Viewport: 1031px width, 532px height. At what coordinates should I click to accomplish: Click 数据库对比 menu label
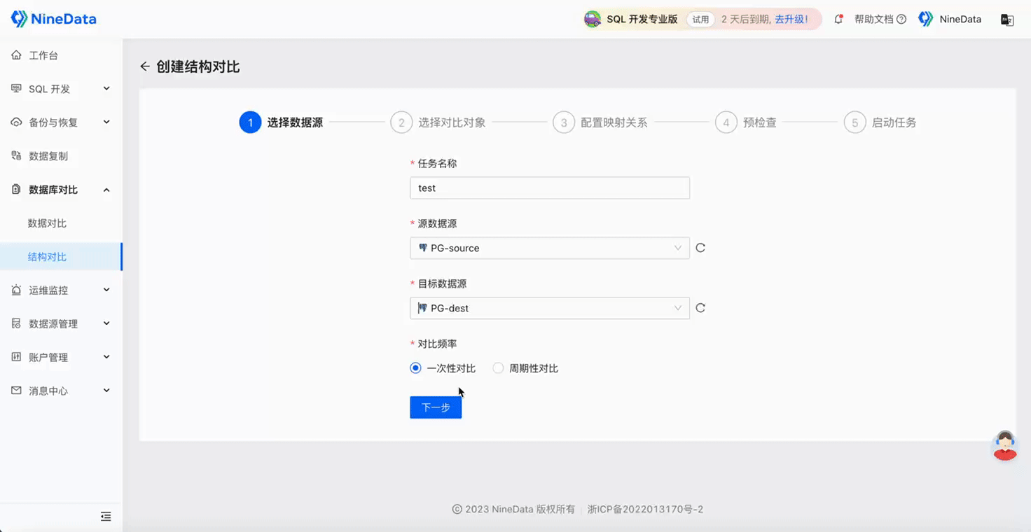(53, 190)
